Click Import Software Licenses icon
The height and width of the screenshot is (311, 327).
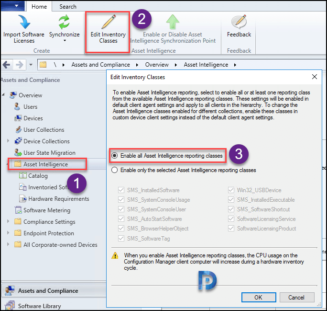coord(24,22)
